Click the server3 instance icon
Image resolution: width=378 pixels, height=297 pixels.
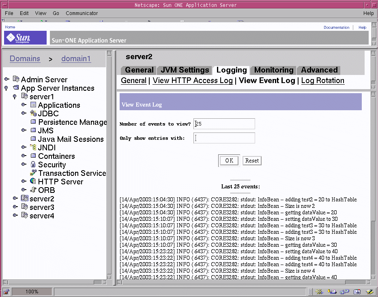(x=25, y=207)
